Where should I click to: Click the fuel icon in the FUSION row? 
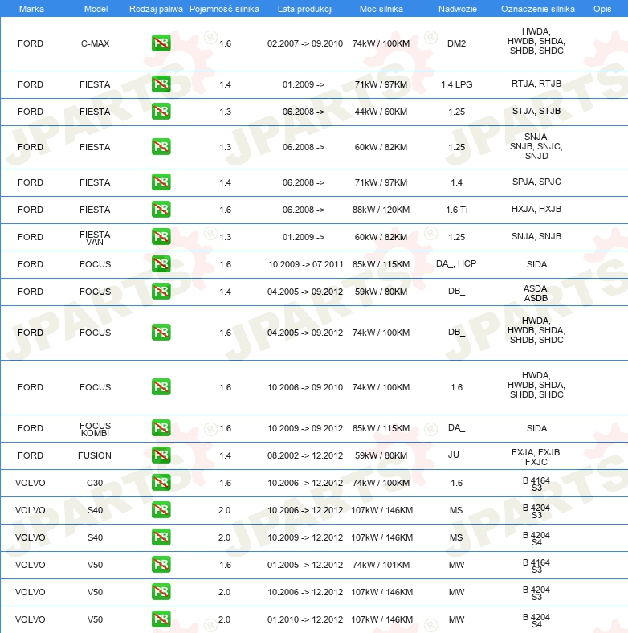(161, 455)
